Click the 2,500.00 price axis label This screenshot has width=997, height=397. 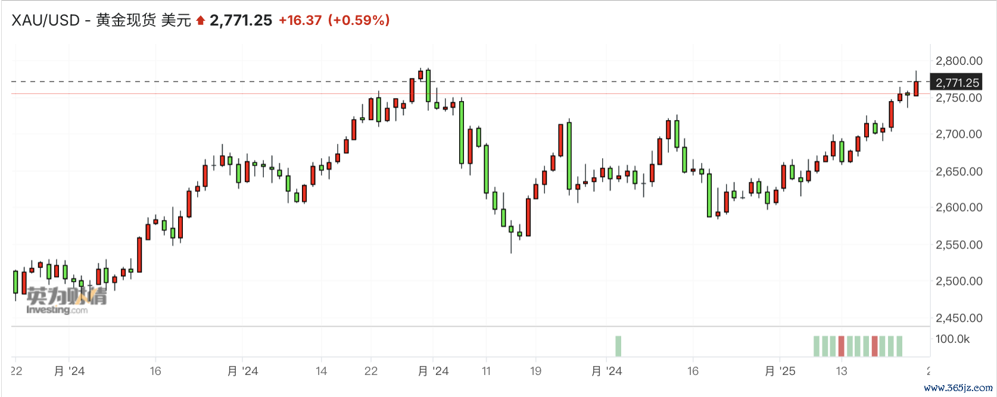pos(959,281)
